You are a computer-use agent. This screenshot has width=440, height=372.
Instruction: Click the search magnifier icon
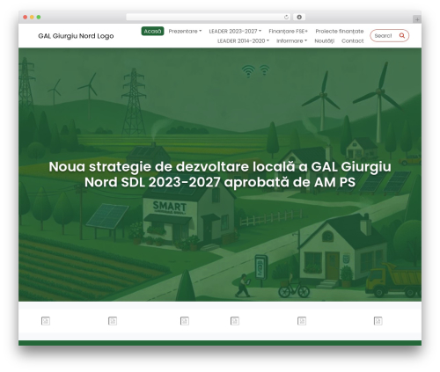pyautogui.click(x=402, y=35)
